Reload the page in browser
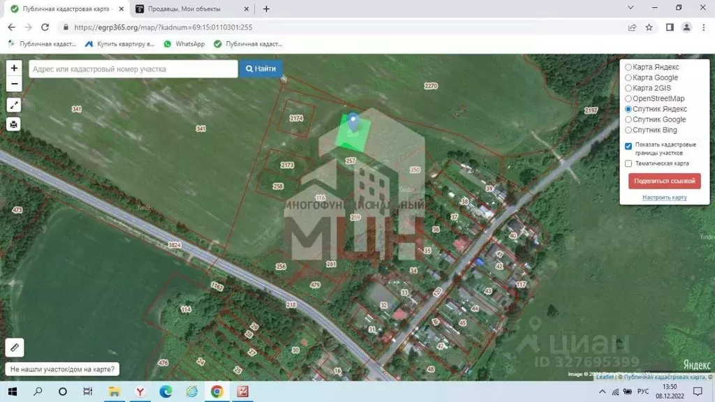 coord(45,27)
